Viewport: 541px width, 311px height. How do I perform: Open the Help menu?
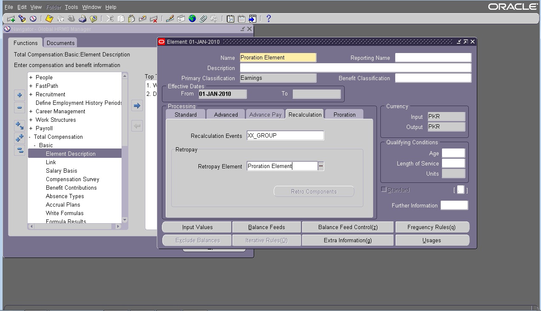111,7
